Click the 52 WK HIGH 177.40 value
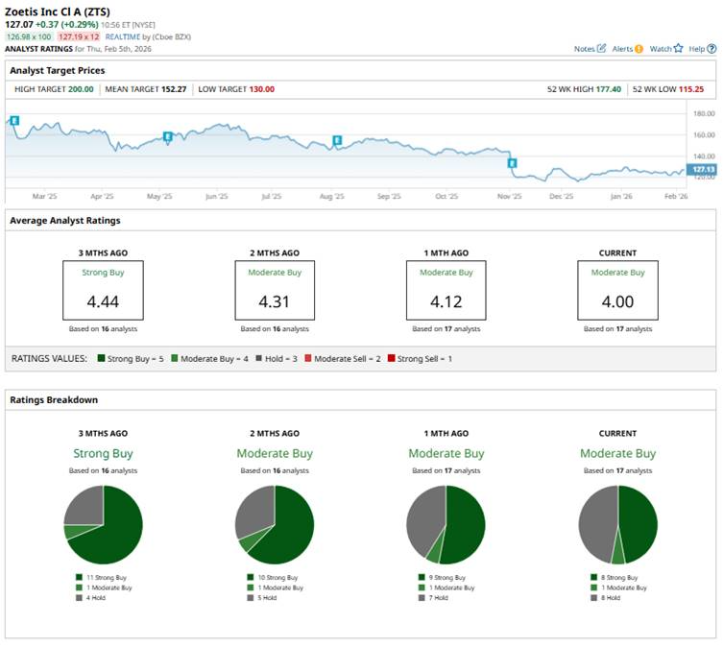Viewport: 723px width, 647px height. 609,89
